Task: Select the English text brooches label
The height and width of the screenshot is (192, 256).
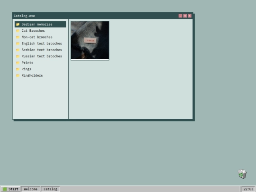Action: pyautogui.click(x=42, y=44)
